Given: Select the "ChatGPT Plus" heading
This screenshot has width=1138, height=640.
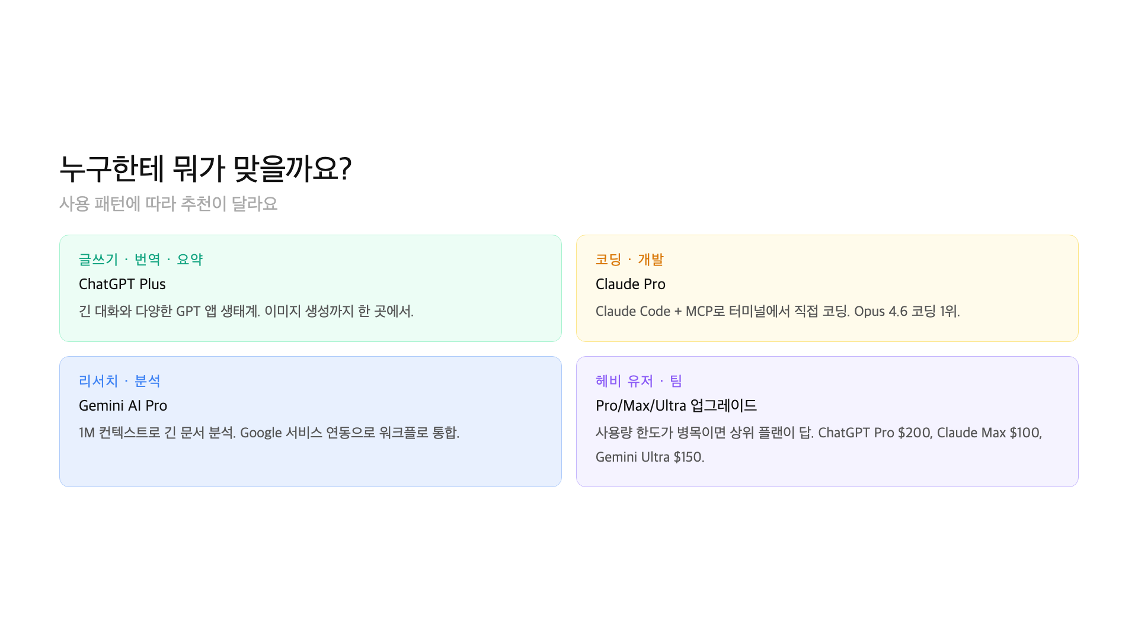Looking at the screenshot, I should pyautogui.click(x=122, y=284).
